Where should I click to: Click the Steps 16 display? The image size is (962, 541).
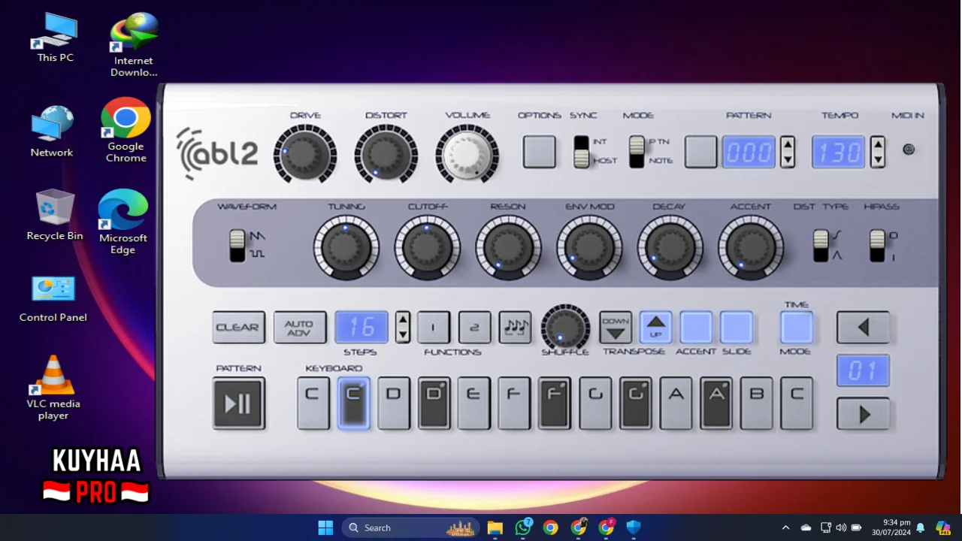pyautogui.click(x=362, y=328)
